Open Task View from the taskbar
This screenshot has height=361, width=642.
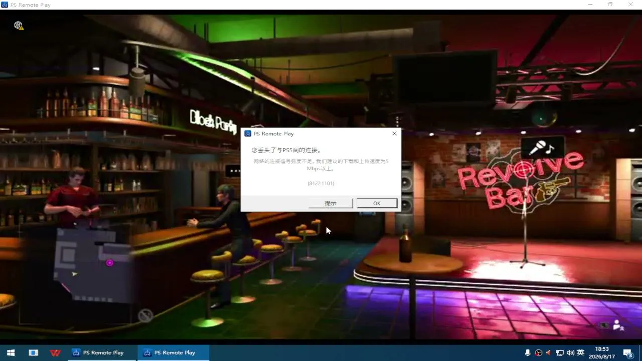33,353
